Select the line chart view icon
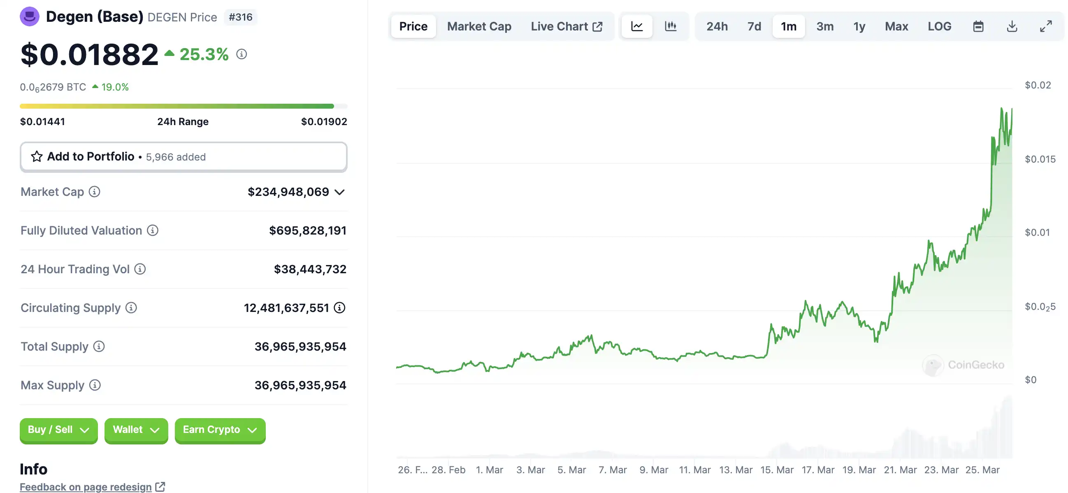Viewport: 1068px width, 493px height. tap(637, 26)
